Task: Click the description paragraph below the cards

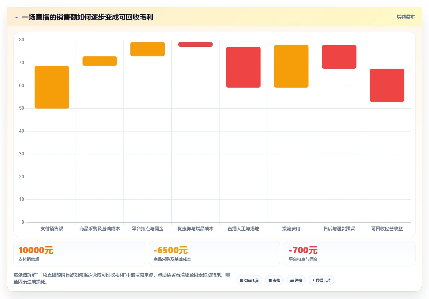Action: [x=122, y=278]
